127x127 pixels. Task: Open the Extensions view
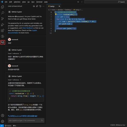[x=2, y=30]
